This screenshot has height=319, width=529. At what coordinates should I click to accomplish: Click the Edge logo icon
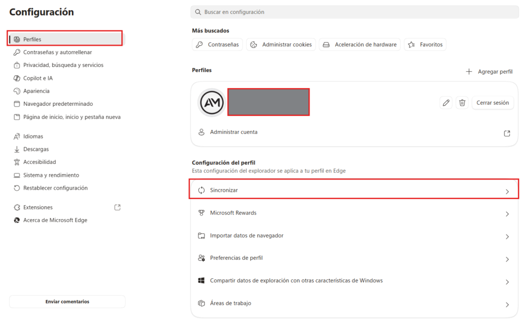17,221
